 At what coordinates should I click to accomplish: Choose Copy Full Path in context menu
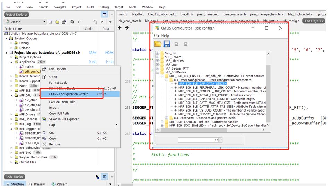point(59,114)
